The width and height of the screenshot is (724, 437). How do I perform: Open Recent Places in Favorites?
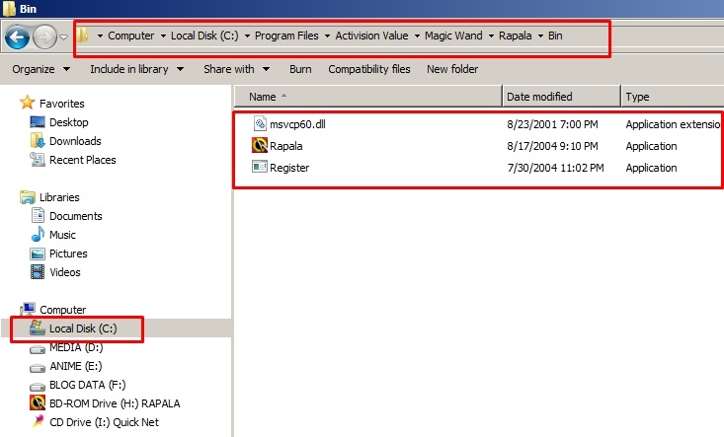83,160
